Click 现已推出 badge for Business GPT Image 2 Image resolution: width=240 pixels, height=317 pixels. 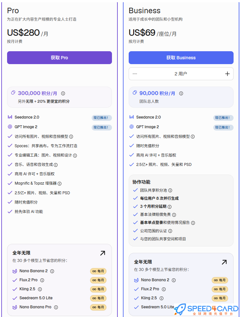(223, 127)
